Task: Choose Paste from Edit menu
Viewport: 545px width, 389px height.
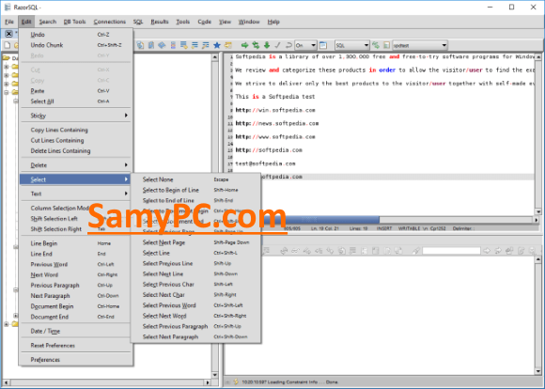Action: click(x=75, y=91)
